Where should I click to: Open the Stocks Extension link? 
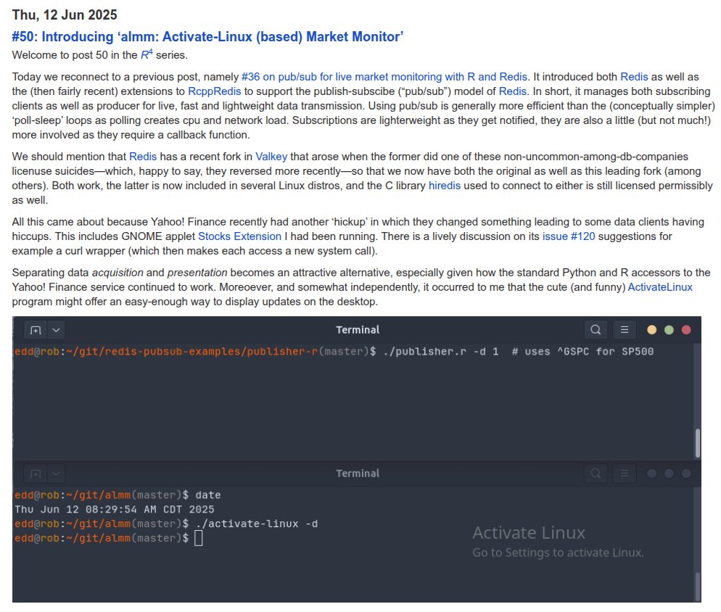click(x=239, y=236)
